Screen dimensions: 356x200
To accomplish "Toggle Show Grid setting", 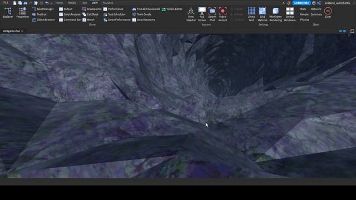I will (251, 14).
